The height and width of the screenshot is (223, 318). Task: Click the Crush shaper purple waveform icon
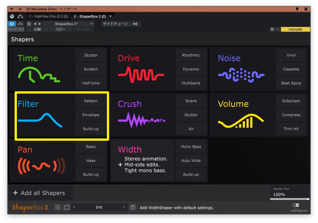pos(141,120)
